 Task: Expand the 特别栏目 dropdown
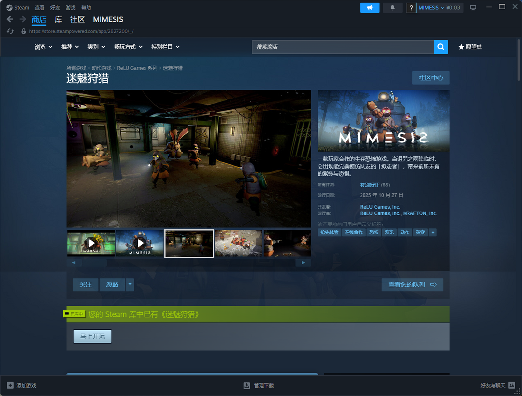click(165, 47)
